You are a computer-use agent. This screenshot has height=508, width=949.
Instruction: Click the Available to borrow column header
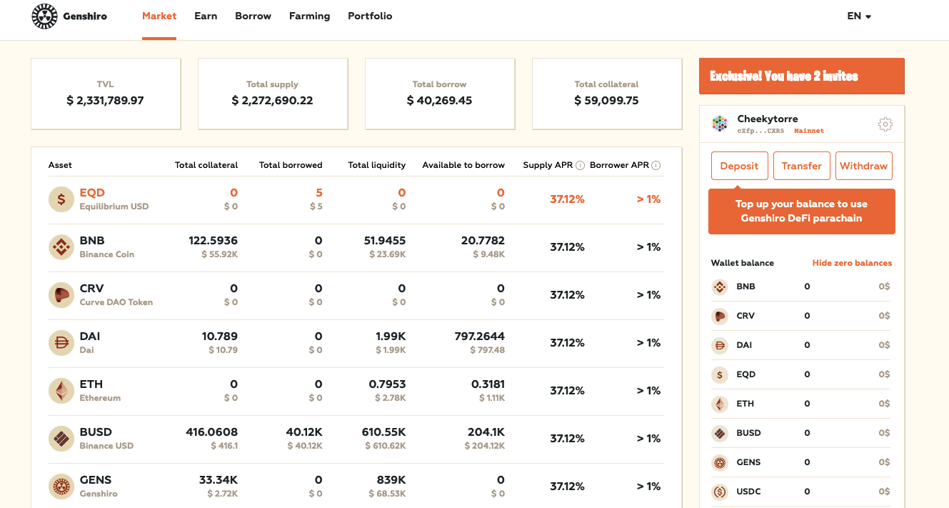[x=463, y=165]
